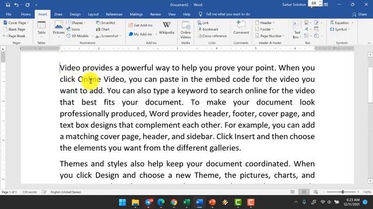
Task: Insert a Cross-reference
Action: pyautogui.click(x=212, y=36)
